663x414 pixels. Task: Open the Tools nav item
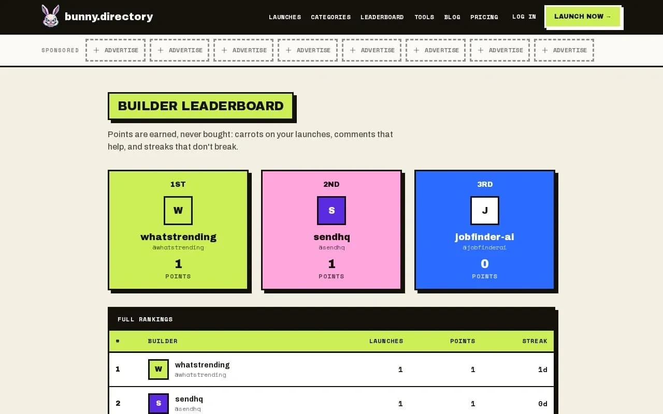[424, 17]
